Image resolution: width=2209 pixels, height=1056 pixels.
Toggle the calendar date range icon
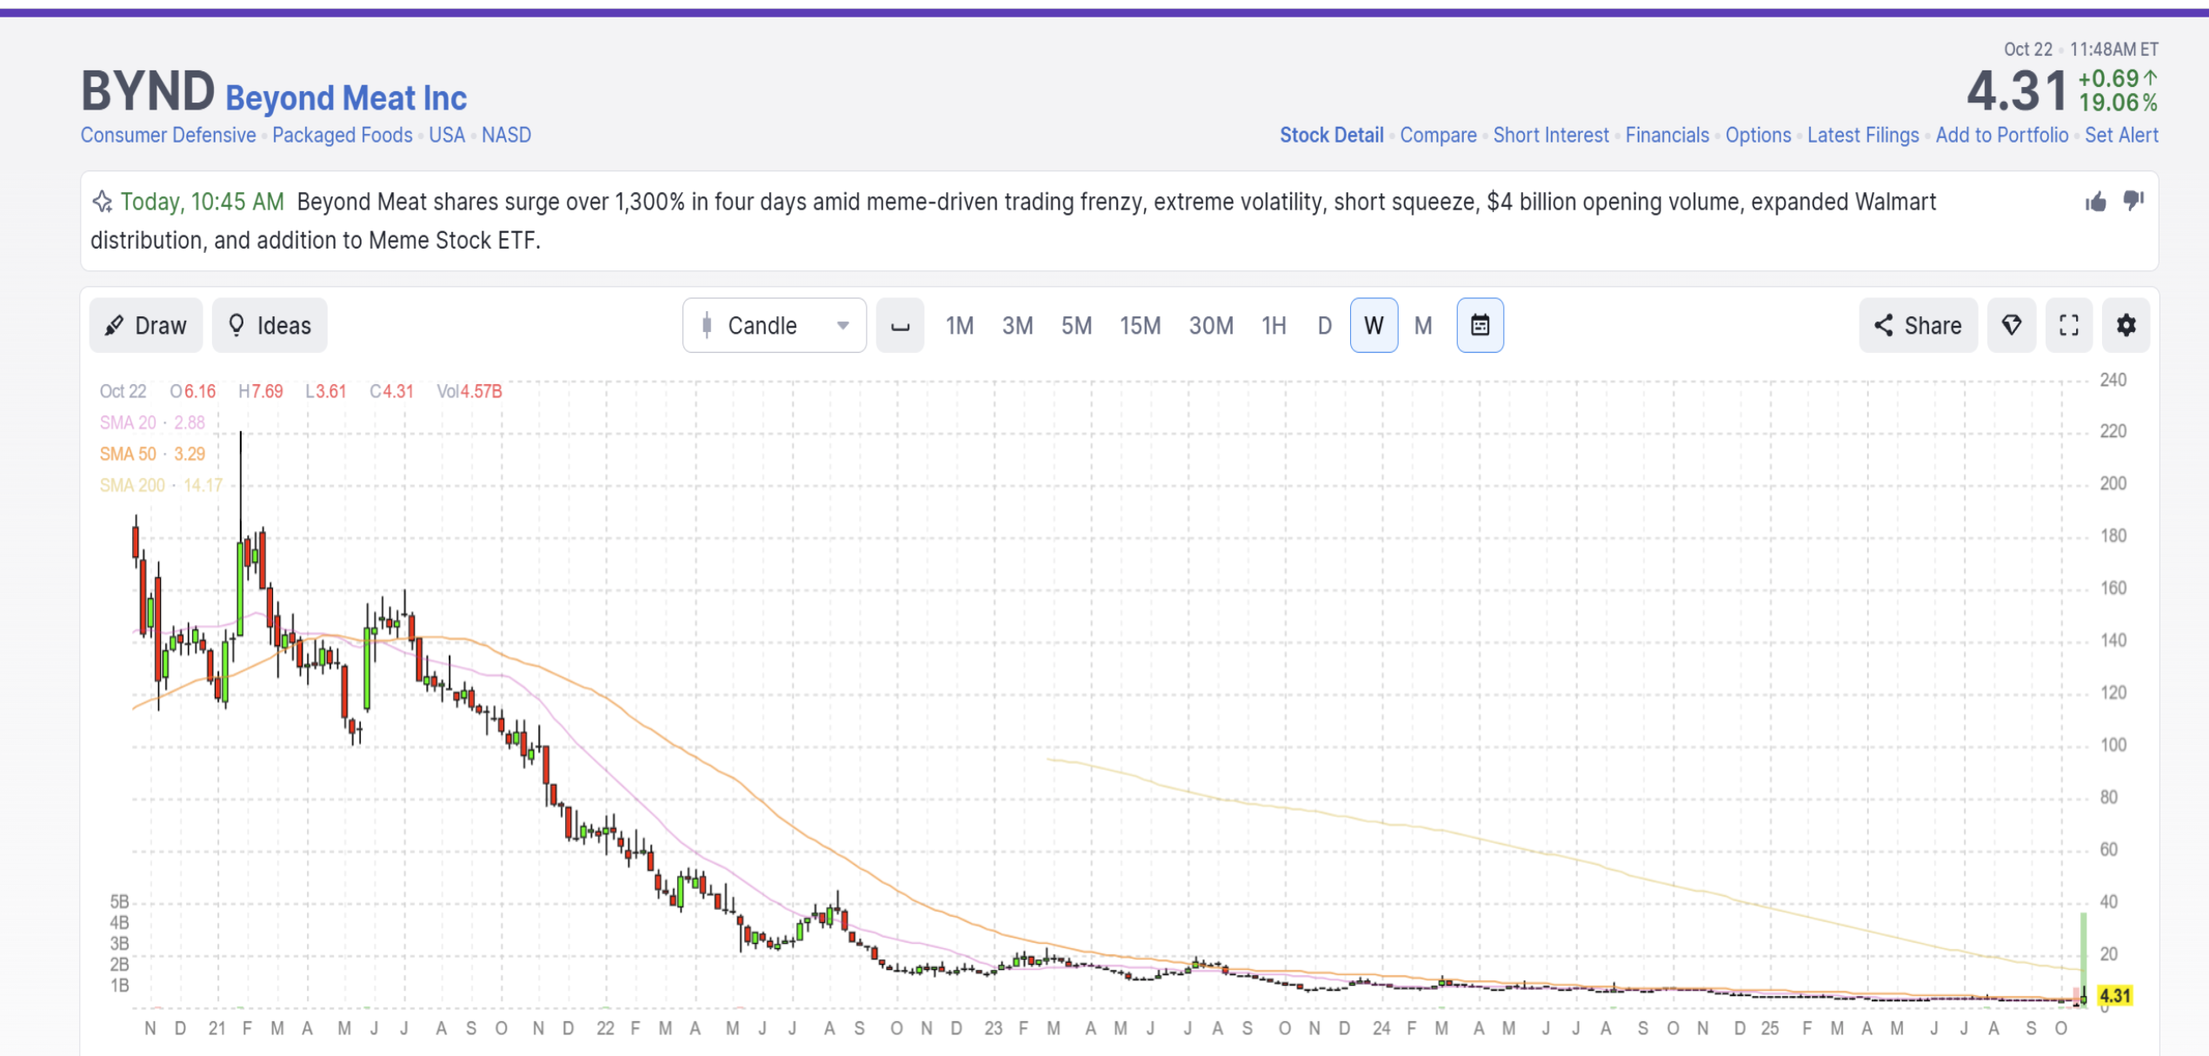1480,325
